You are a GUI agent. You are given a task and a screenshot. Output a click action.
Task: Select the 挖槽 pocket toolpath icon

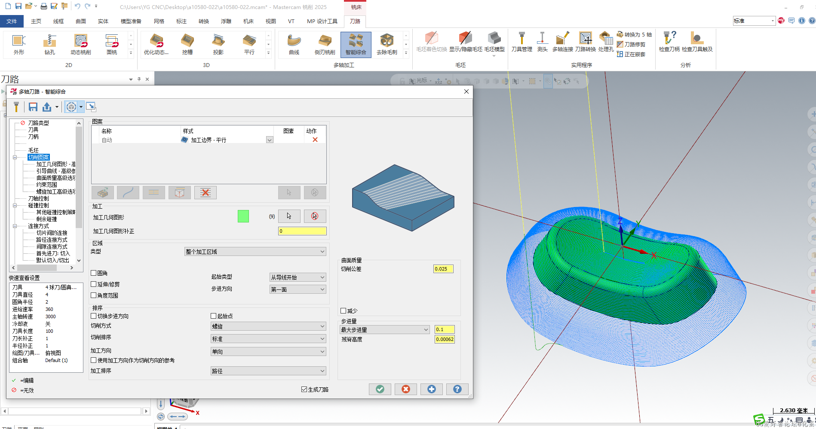point(187,44)
